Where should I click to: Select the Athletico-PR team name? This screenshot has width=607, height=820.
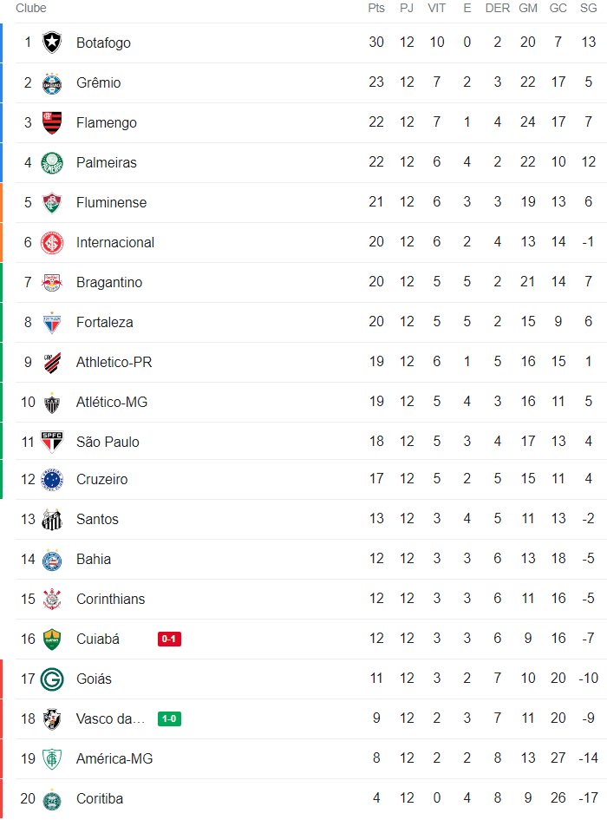[x=114, y=362]
